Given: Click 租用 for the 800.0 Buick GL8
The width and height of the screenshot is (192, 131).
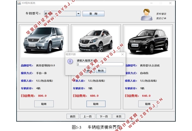Looking at the screenshot, I should (x=44, y=104).
